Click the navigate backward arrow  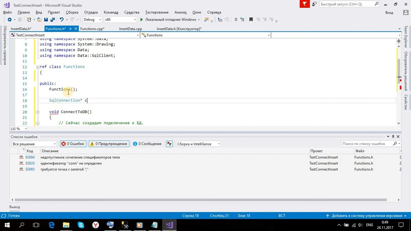pos(9,20)
